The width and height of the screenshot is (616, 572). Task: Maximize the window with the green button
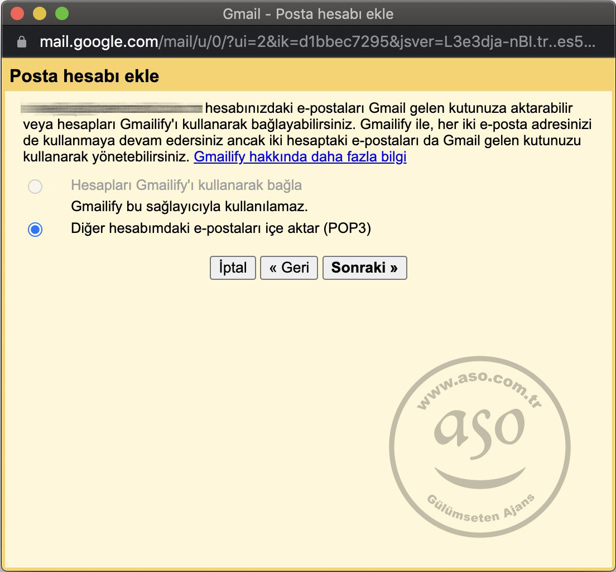pos(62,14)
